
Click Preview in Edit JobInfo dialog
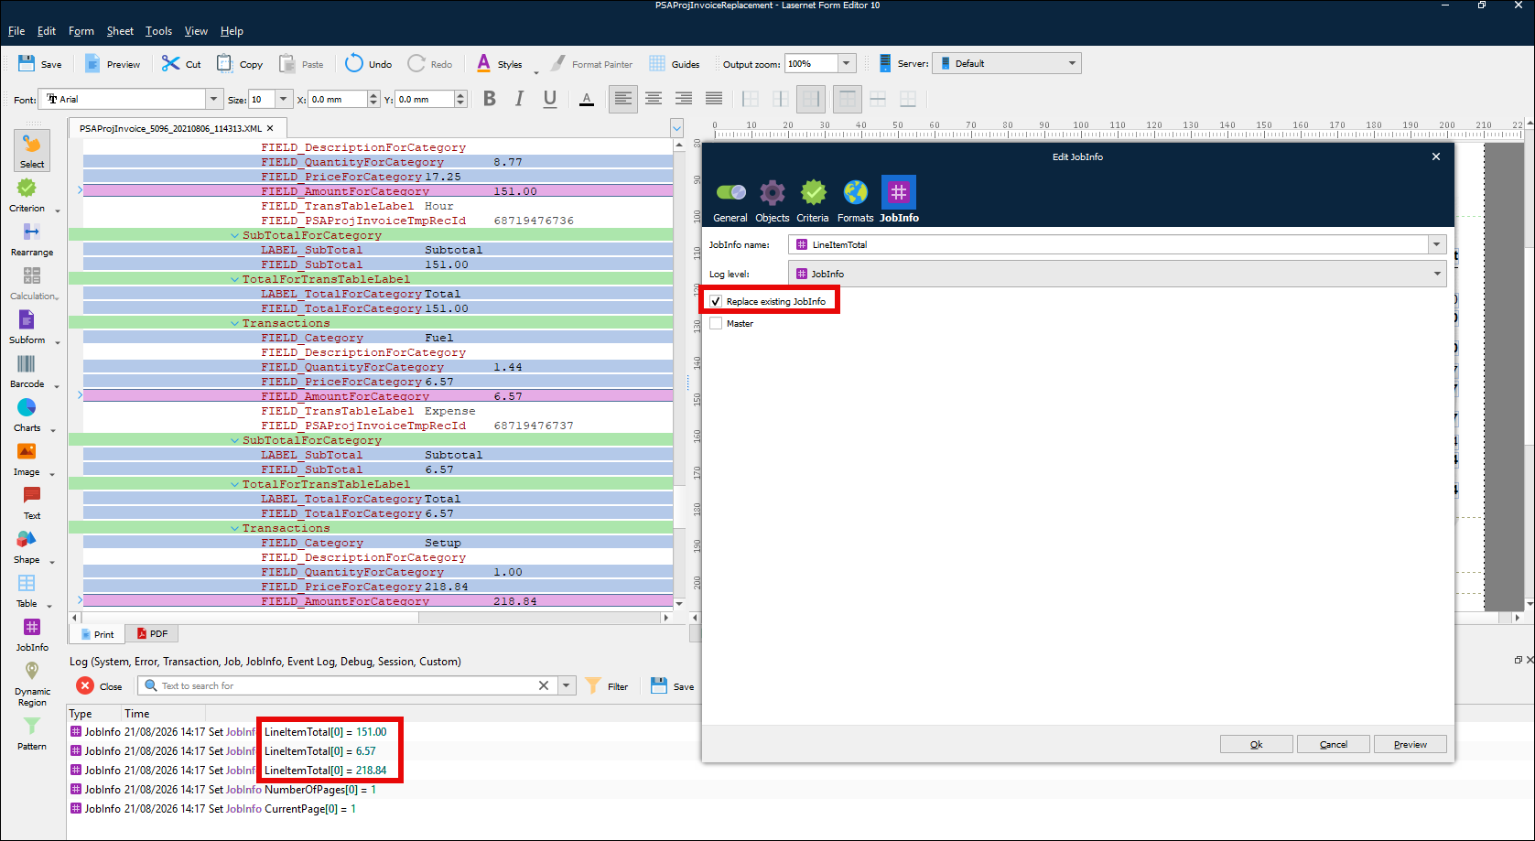point(1411,744)
